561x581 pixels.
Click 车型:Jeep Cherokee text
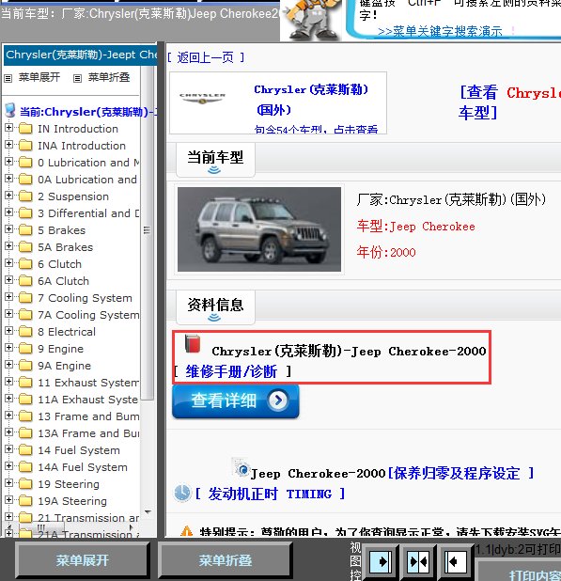point(415,226)
